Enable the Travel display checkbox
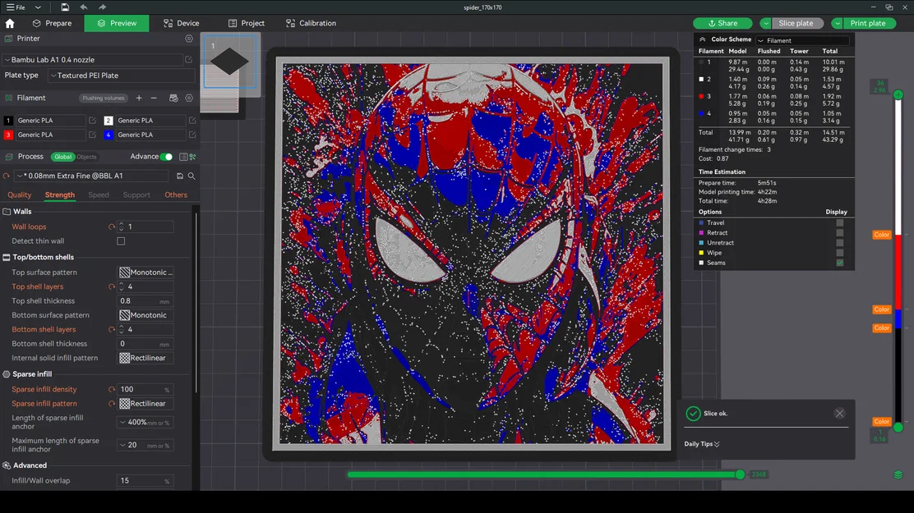This screenshot has height=513, width=914. pyautogui.click(x=839, y=222)
